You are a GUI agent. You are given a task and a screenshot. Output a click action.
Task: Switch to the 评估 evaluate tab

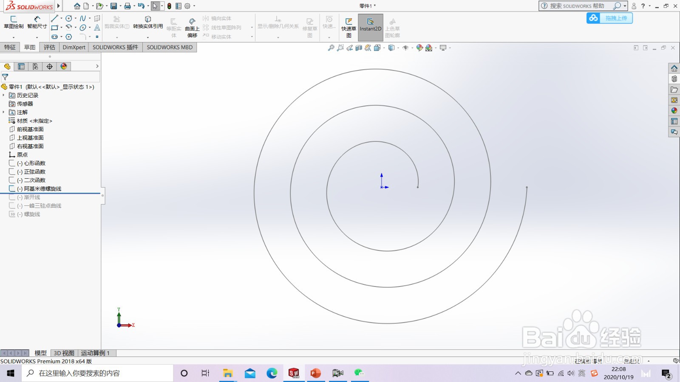(49, 47)
